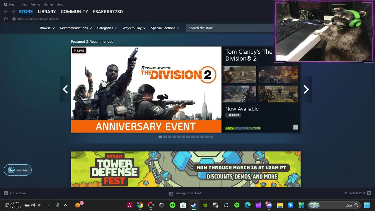375x211 pixels.
Task: Click Add a Game link
Action: coord(18,193)
